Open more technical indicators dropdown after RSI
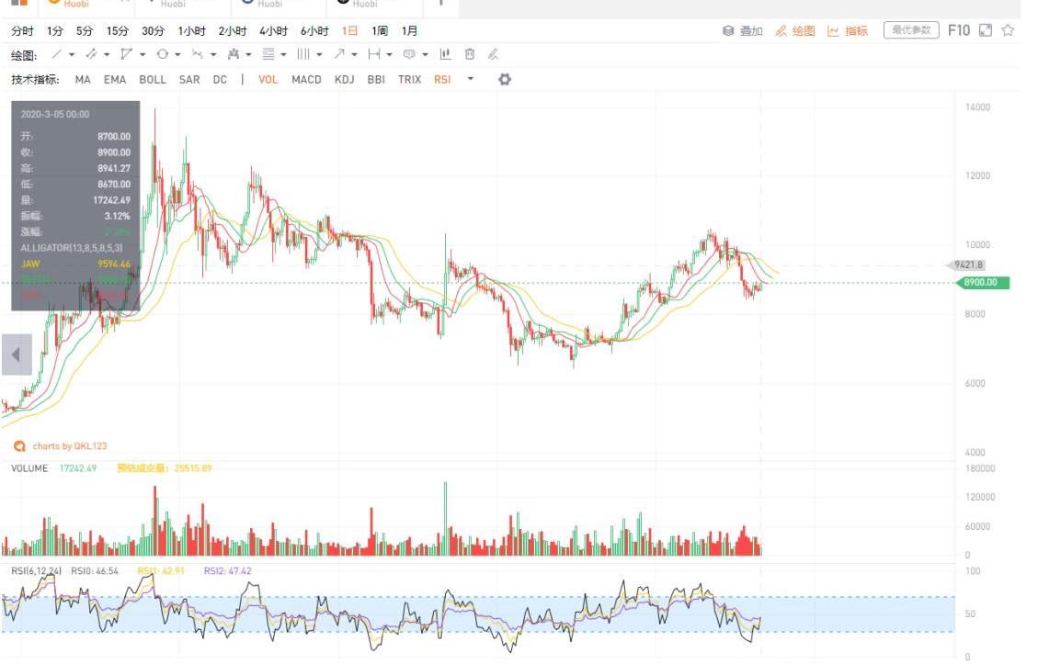 coord(471,80)
